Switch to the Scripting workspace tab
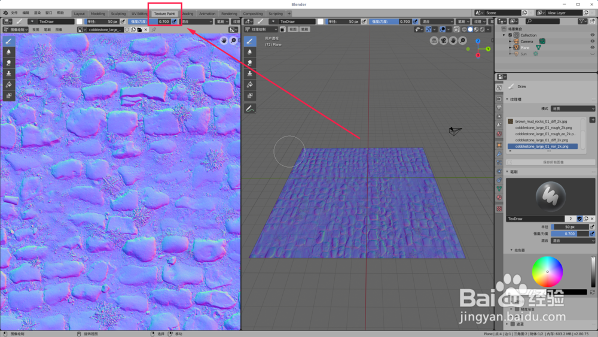Image resolution: width=598 pixels, height=337 pixels. pyautogui.click(x=276, y=13)
